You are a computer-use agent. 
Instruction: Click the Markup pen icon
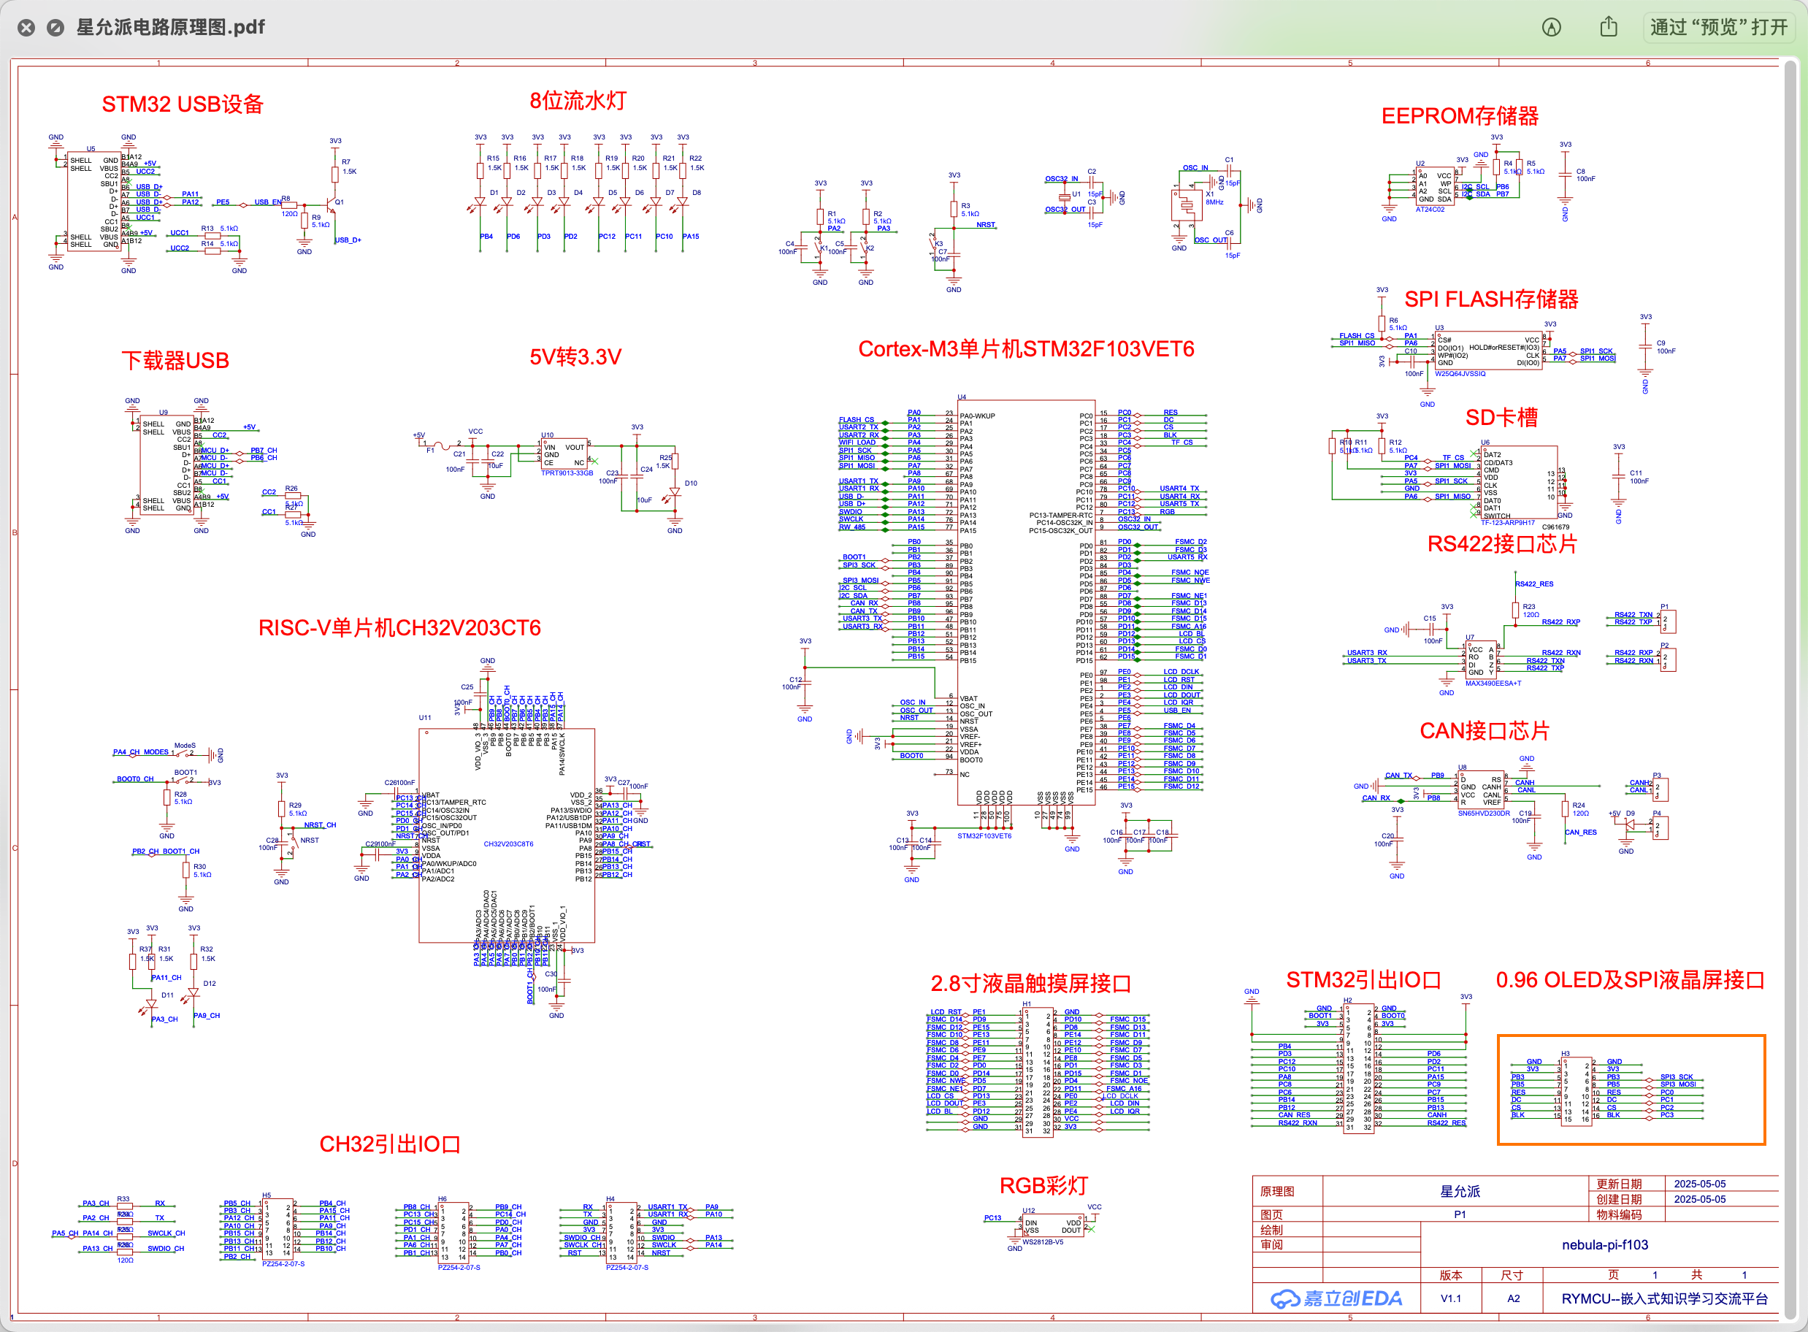1552,28
